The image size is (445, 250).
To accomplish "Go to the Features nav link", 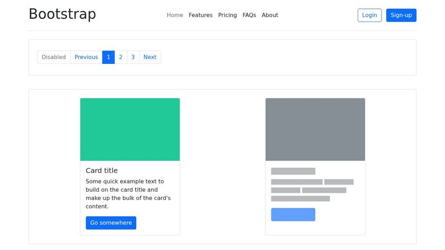I will tap(201, 15).
